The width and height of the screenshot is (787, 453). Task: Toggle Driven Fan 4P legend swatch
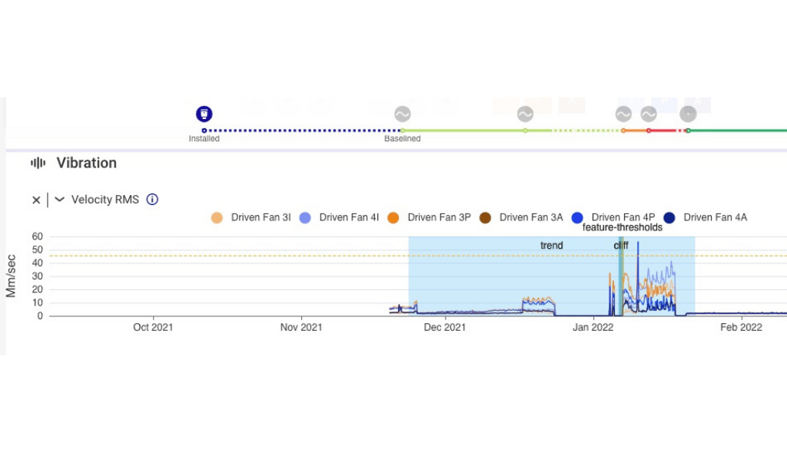coord(577,218)
